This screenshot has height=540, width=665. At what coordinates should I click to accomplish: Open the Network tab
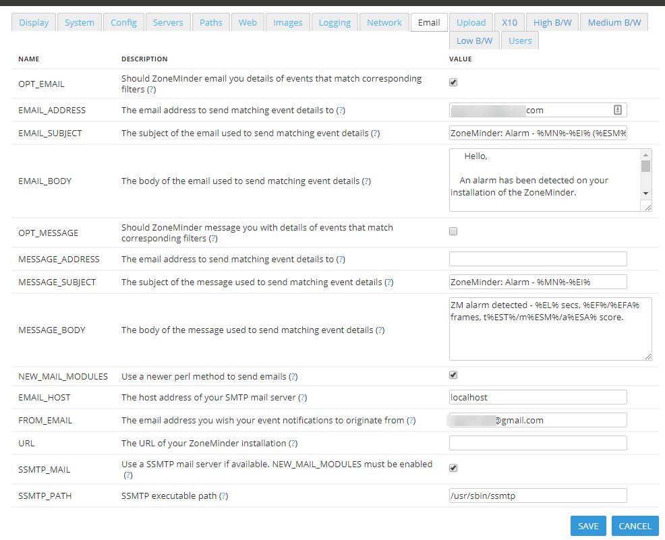click(x=384, y=22)
